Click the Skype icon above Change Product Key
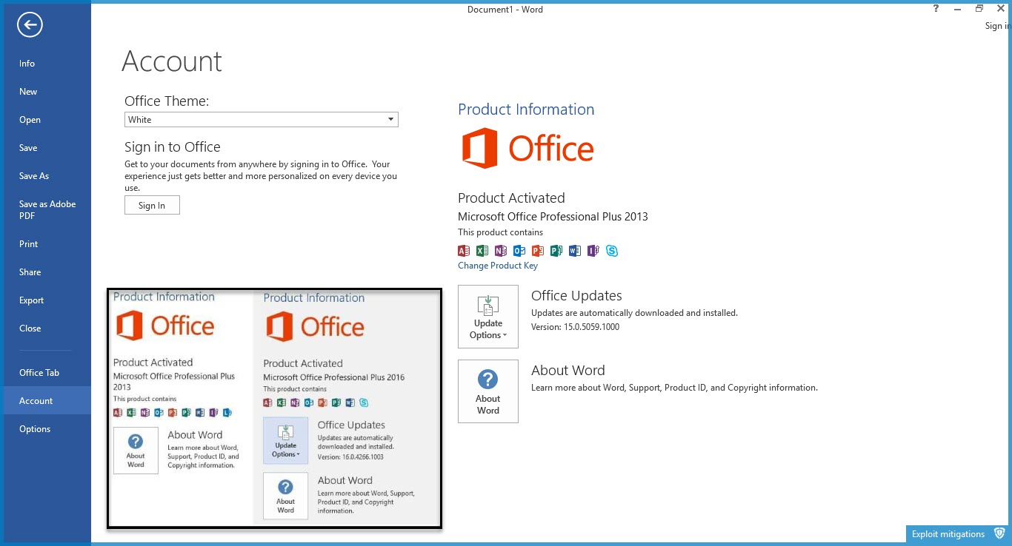This screenshot has width=1012, height=546. (x=612, y=251)
